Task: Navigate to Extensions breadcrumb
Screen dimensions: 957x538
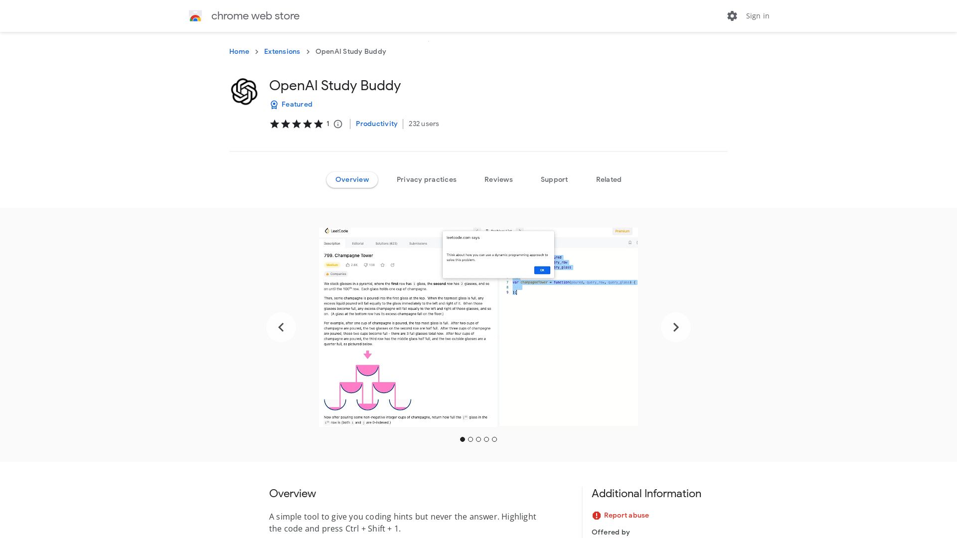Action: pyautogui.click(x=282, y=52)
